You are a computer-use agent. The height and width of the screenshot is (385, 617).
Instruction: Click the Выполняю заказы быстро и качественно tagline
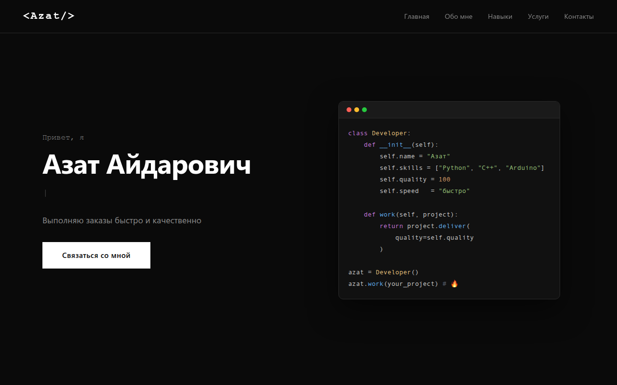(x=122, y=220)
